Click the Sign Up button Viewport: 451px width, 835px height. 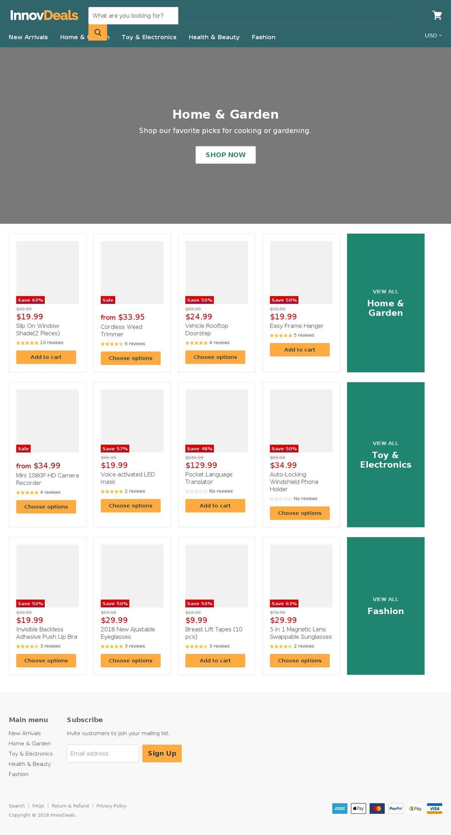click(x=162, y=754)
